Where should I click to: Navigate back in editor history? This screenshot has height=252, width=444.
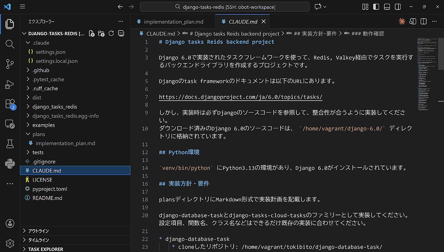click(120, 7)
